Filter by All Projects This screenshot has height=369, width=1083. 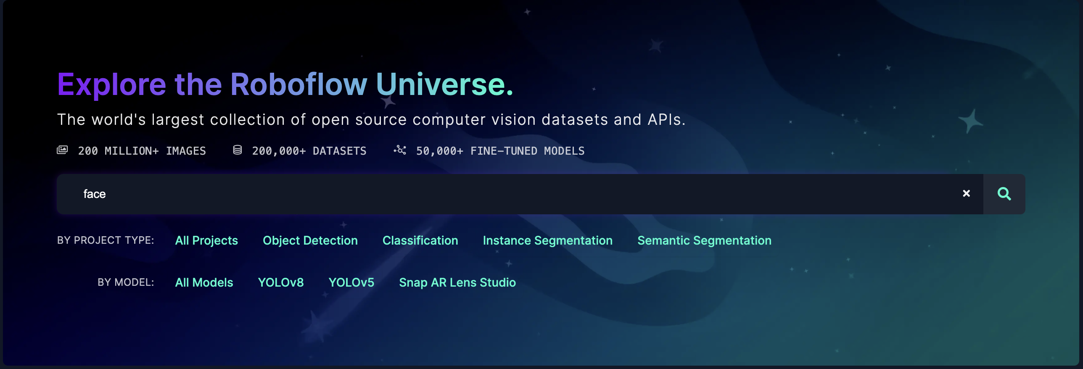[x=206, y=240]
